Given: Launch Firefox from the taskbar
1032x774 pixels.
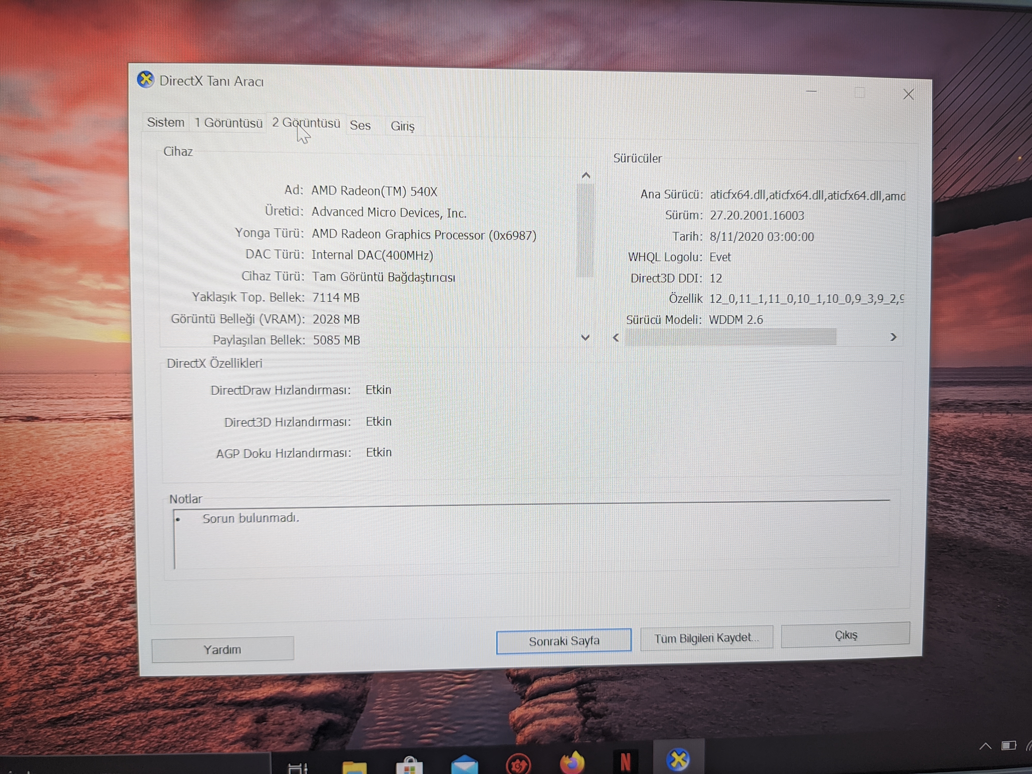Looking at the screenshot, I should [x=572, y=762].
